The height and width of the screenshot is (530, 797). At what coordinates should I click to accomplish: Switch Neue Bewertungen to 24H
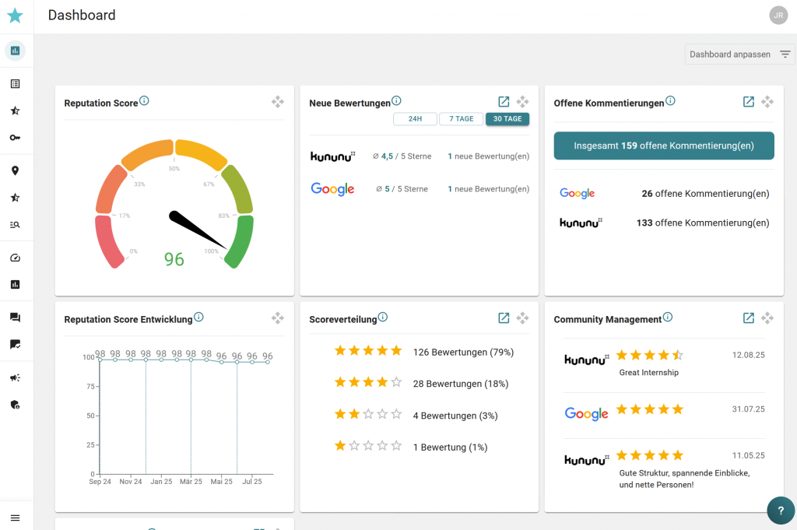pos(415,119)
